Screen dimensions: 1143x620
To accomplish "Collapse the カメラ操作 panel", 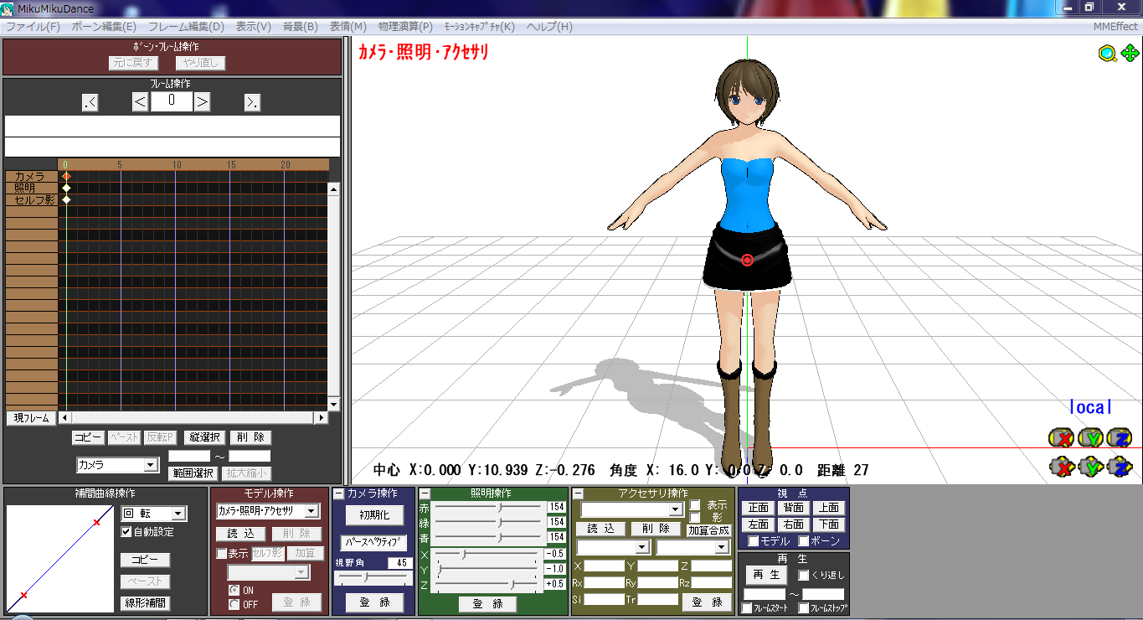I will click(339, 494).
